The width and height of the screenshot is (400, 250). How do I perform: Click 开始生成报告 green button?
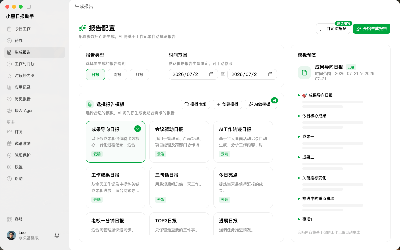(372, 29)
